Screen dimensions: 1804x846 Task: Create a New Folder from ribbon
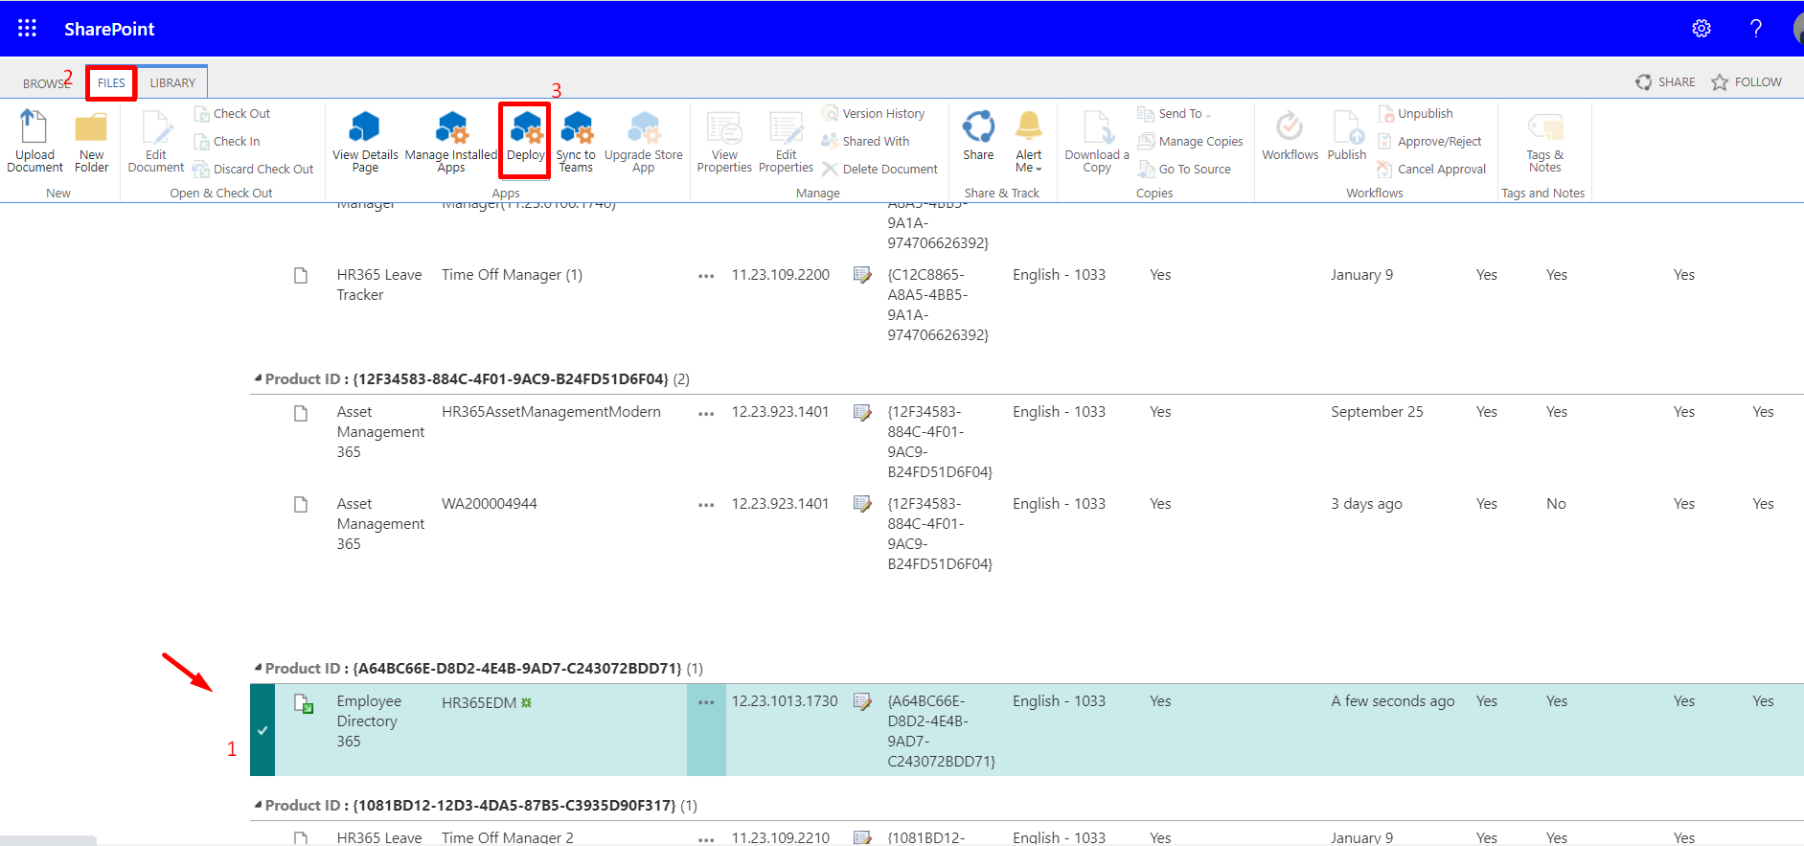(x=91, y=141)
